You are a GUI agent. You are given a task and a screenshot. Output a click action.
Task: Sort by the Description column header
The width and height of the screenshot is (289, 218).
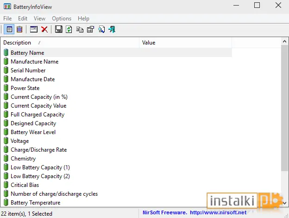(70, 43)
